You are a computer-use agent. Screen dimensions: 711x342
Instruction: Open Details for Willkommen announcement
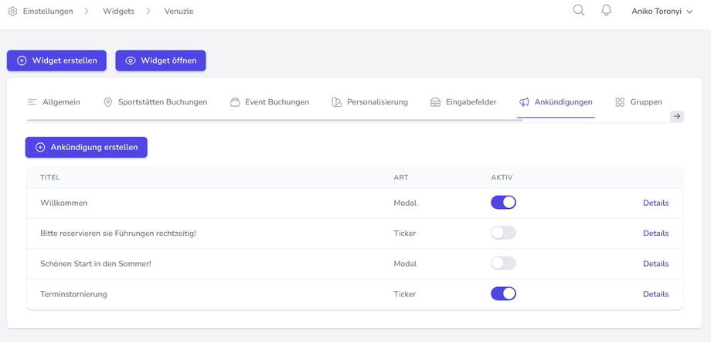(655, 203)
